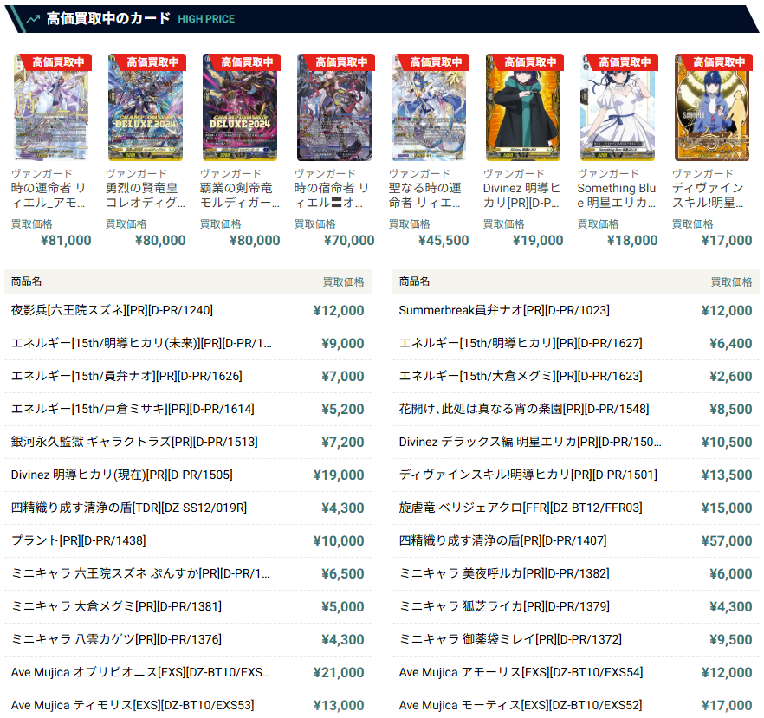This screenshot has height=718, width=764.
Task: Click the trending arrow icon in header
Action: tap(33, 19)
